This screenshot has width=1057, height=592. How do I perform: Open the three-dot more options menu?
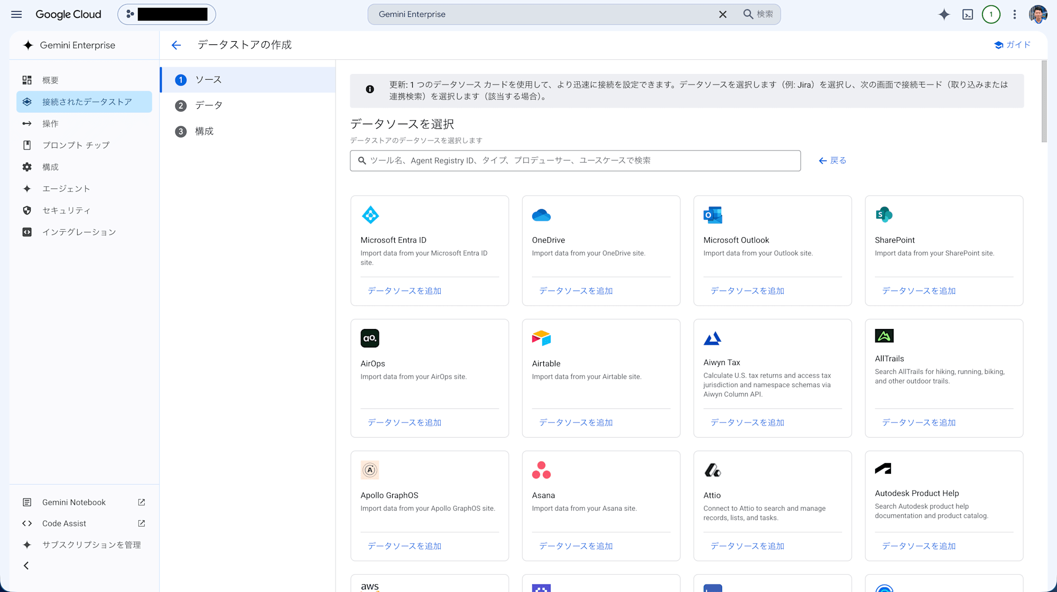[x=1014, y=14]
